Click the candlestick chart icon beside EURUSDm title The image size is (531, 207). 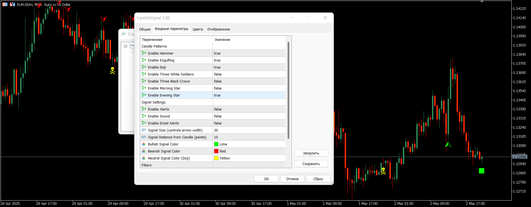(x=12, y=4)
